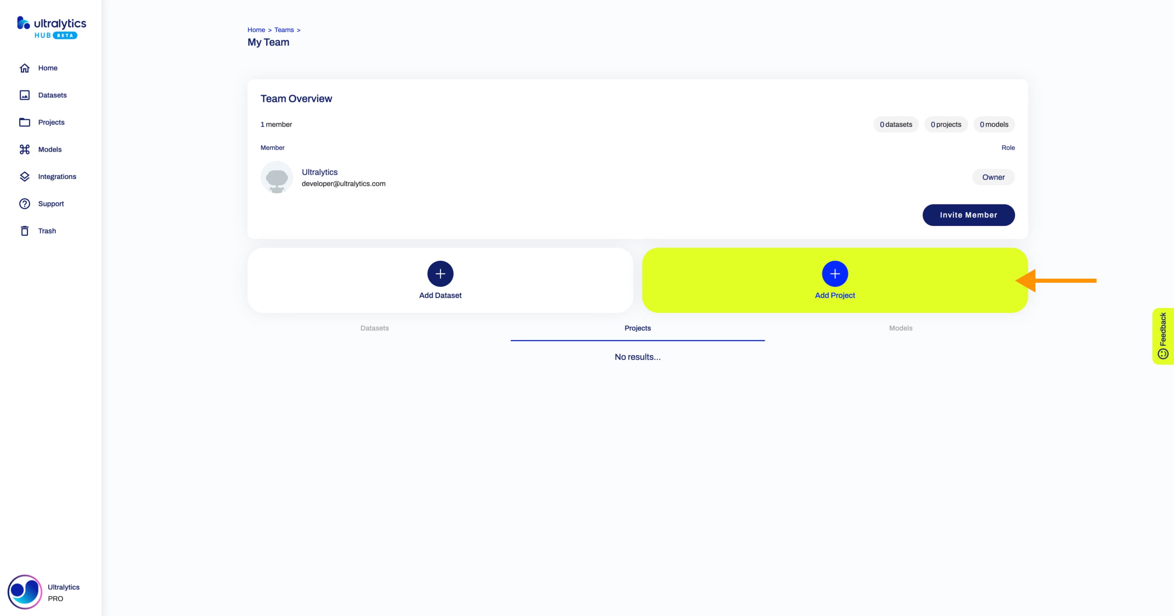Click the Ultralytics PRO profile
The width and height of the screenshot is (1174, 616).
(x=48, y=591)
